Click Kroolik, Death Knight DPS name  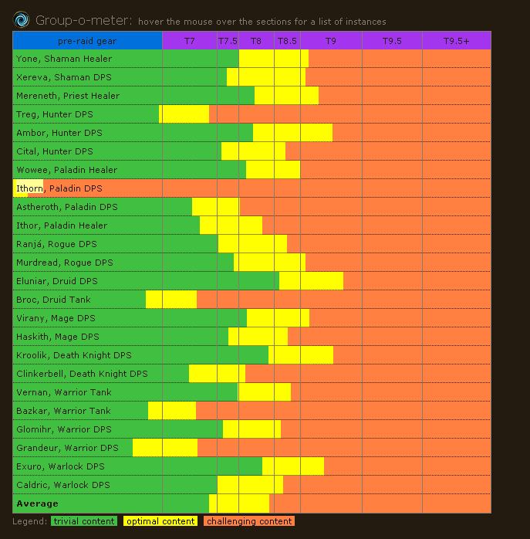73,355
